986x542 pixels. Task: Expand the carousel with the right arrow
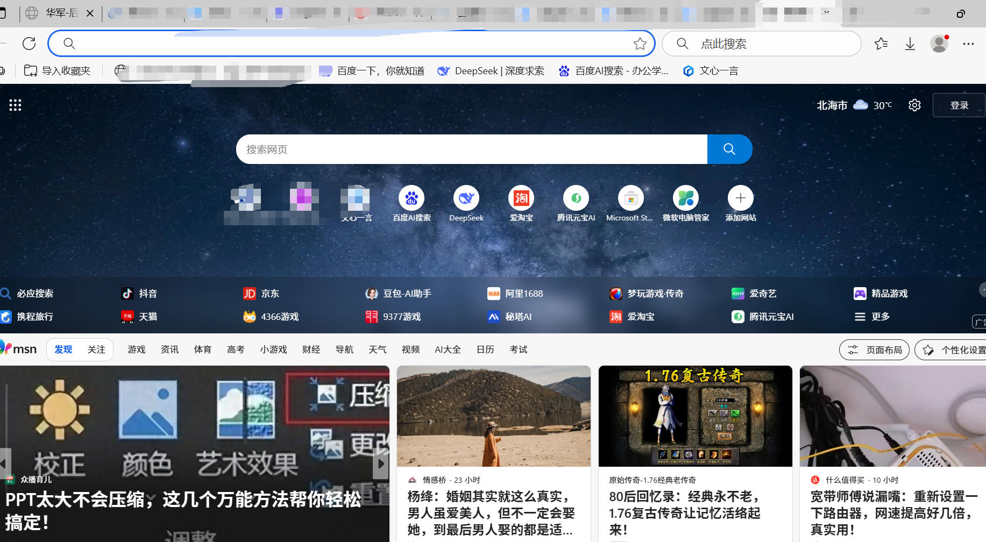tap(382, 463)
